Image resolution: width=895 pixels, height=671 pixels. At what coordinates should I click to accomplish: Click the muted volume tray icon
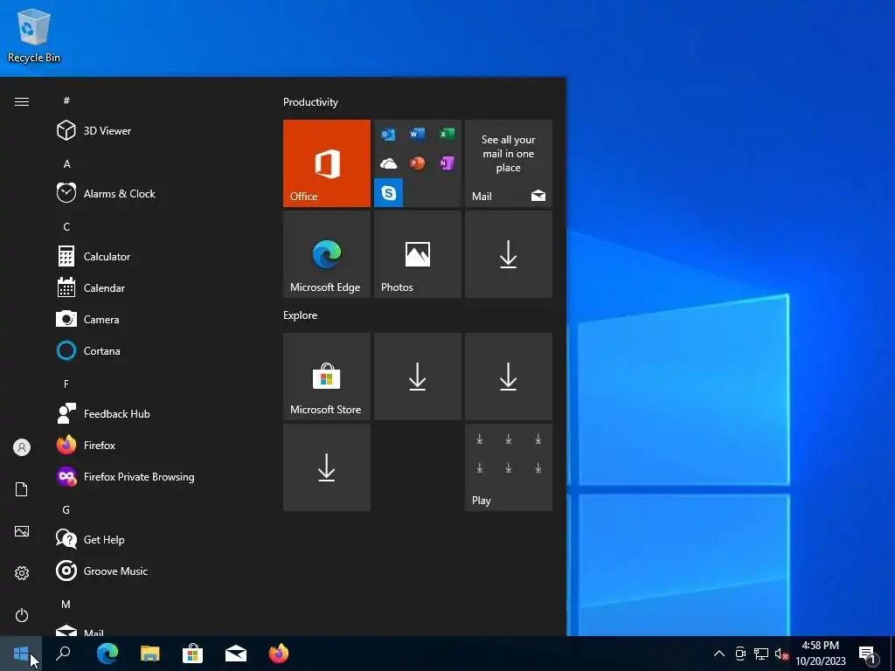tap(781, 654)
